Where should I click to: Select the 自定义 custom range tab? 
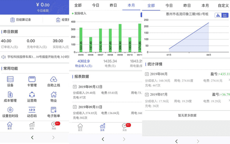223,6
